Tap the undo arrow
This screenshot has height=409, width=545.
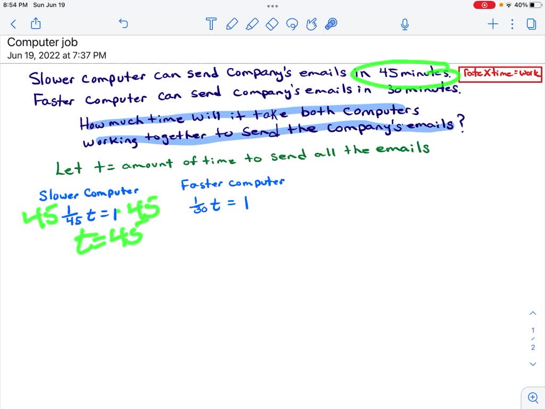click(x=123, y=24)
